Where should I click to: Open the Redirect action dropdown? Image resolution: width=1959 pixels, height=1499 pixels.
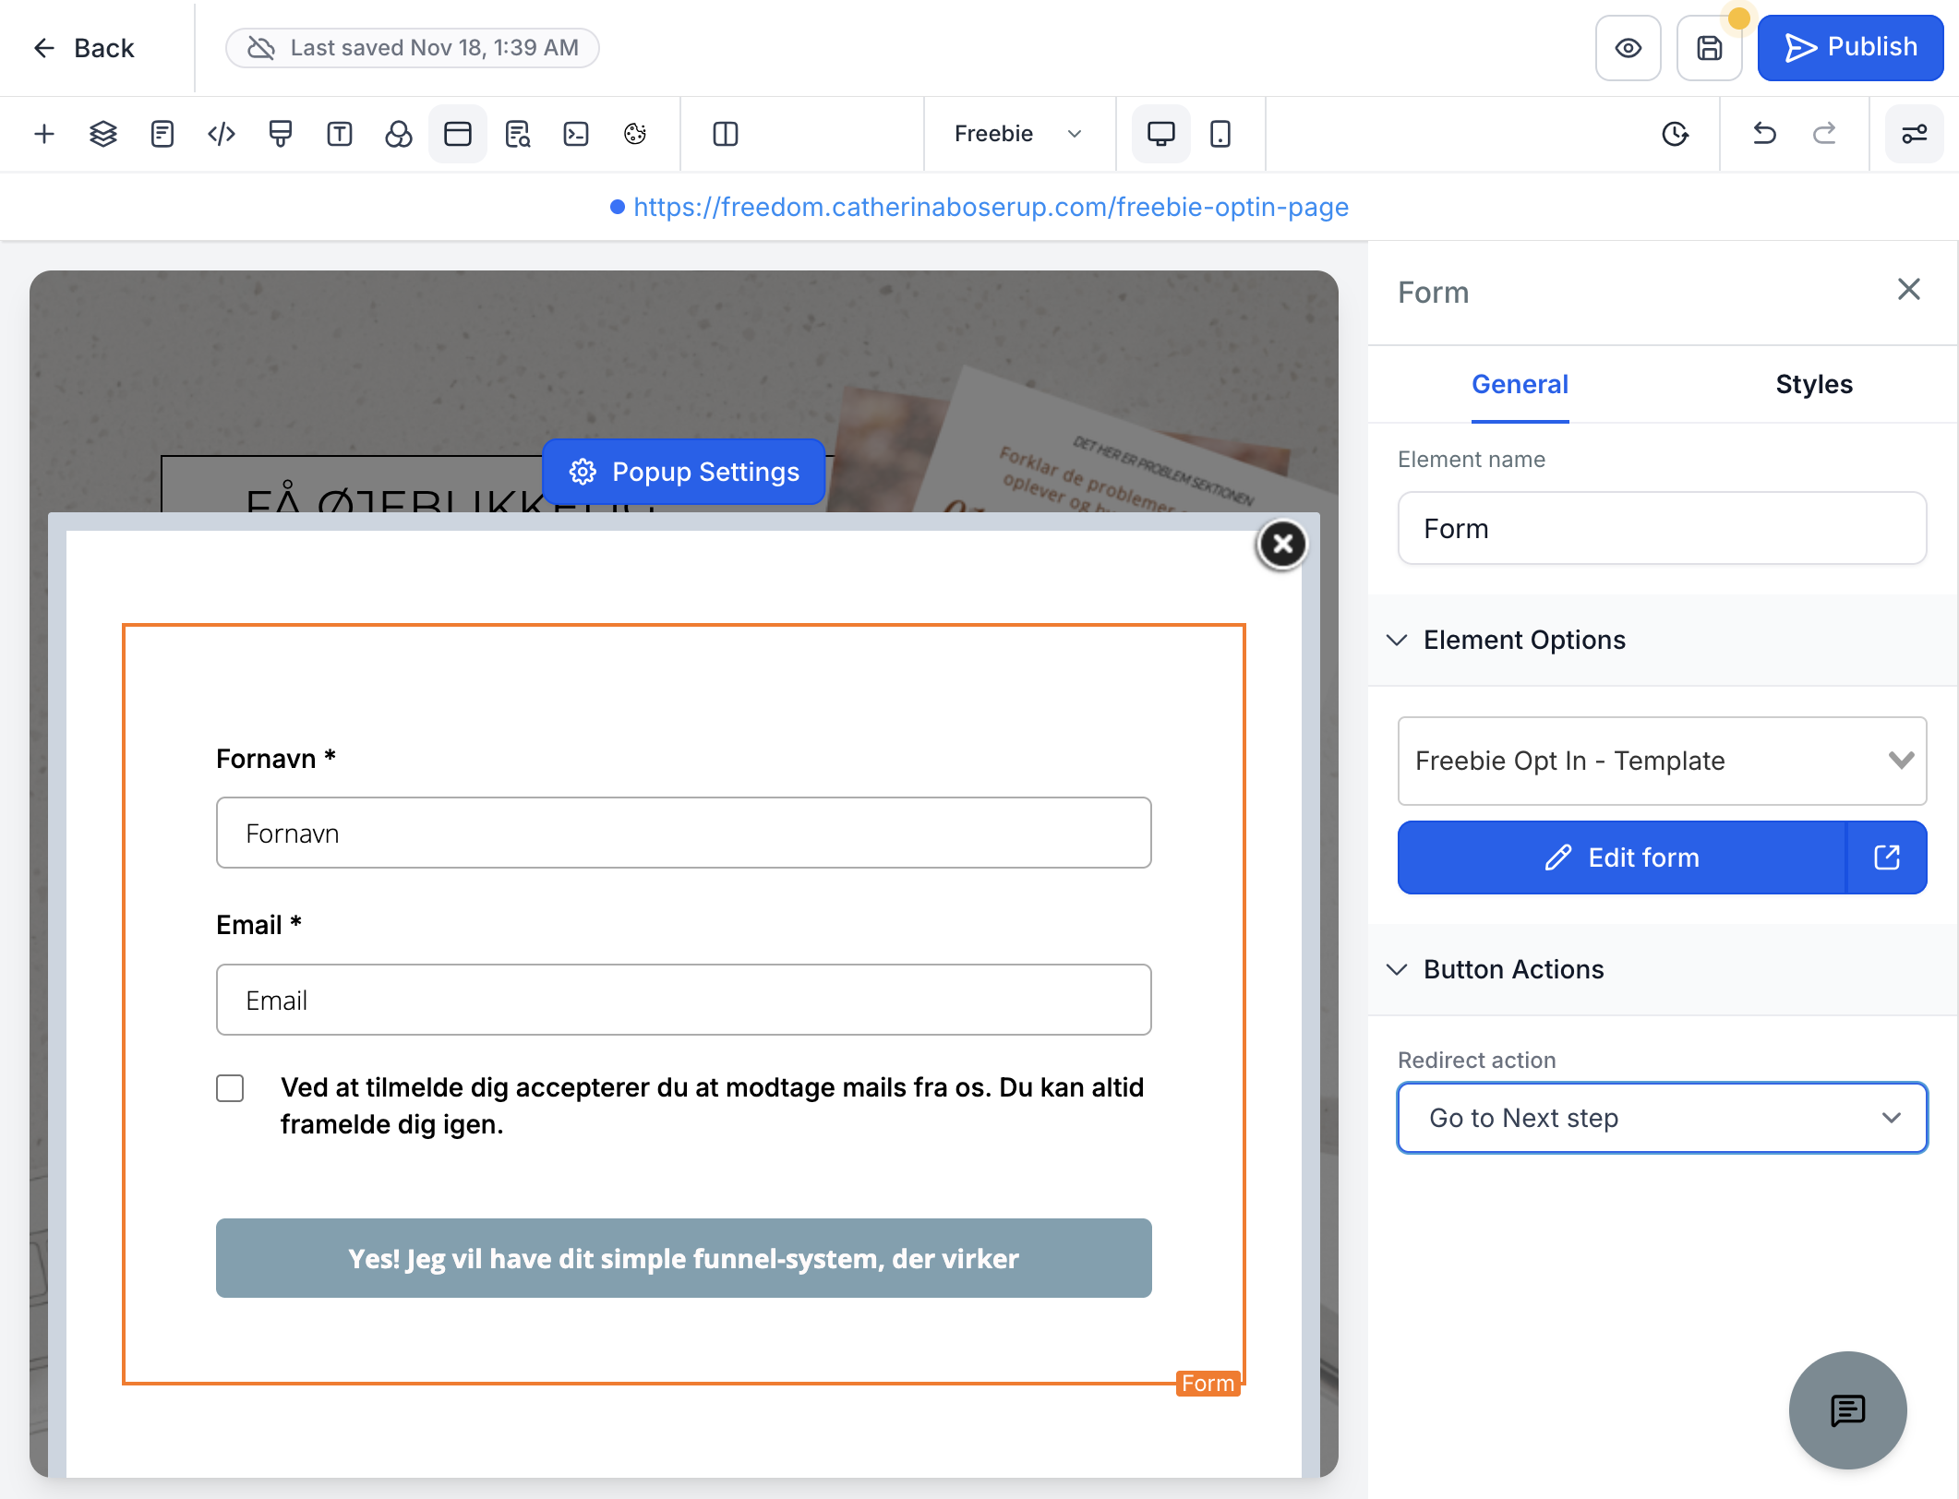[x=1662, y=1118]
